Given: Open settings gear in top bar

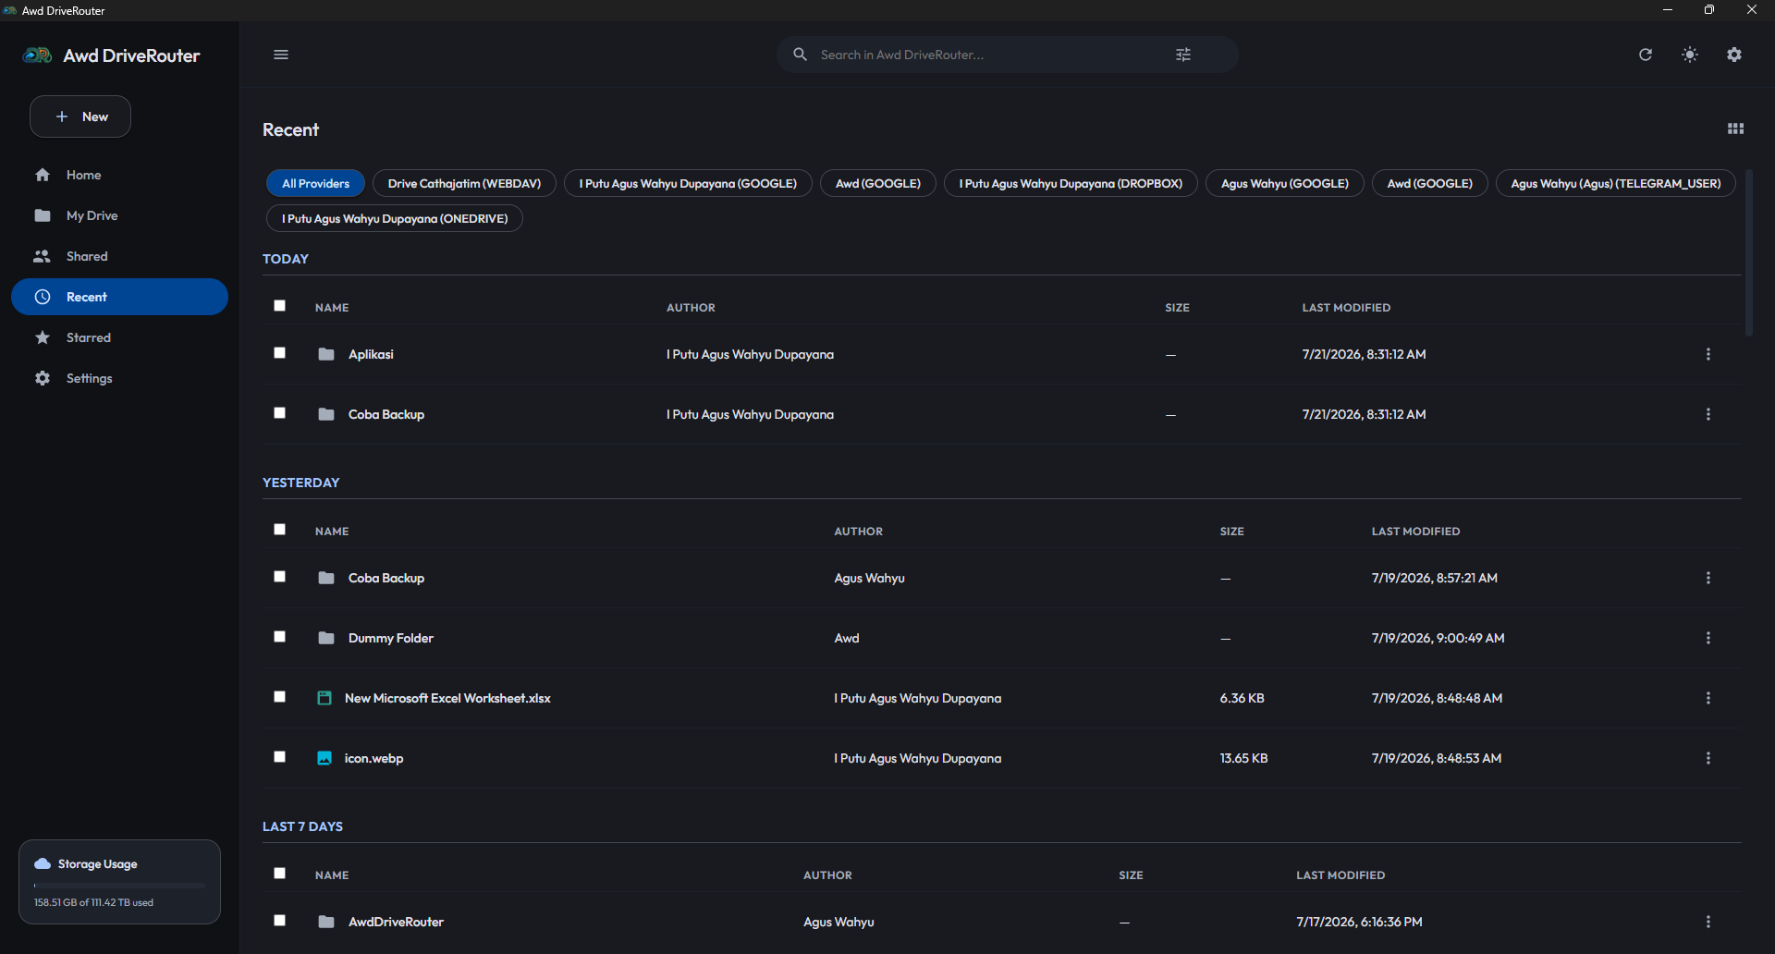Looking at the screenshot, I should (1734, 55).
